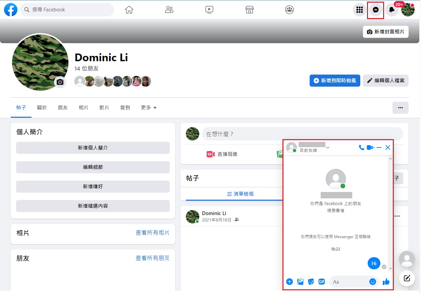The image size is (421, 294).
Task: Click the live video icon
Action: pos(210,154)
